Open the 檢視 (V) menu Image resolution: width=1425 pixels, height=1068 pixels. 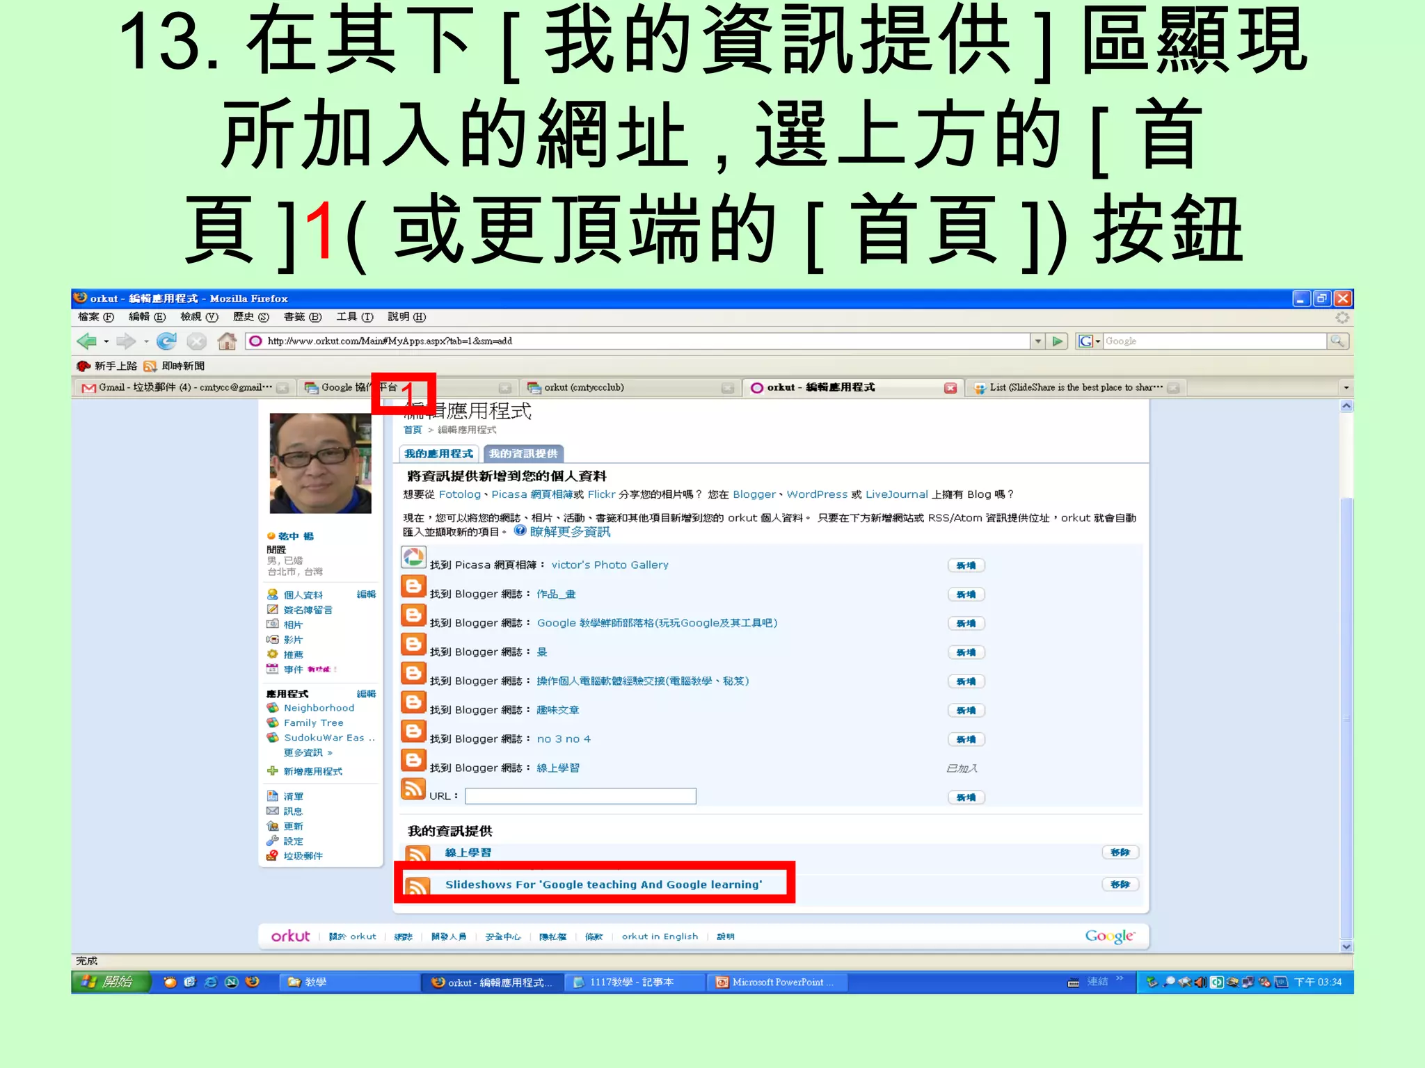pos(199,317)
